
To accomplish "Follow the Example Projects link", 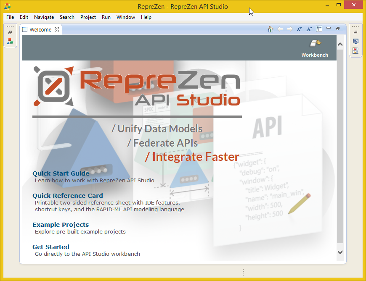I will 61,225.
